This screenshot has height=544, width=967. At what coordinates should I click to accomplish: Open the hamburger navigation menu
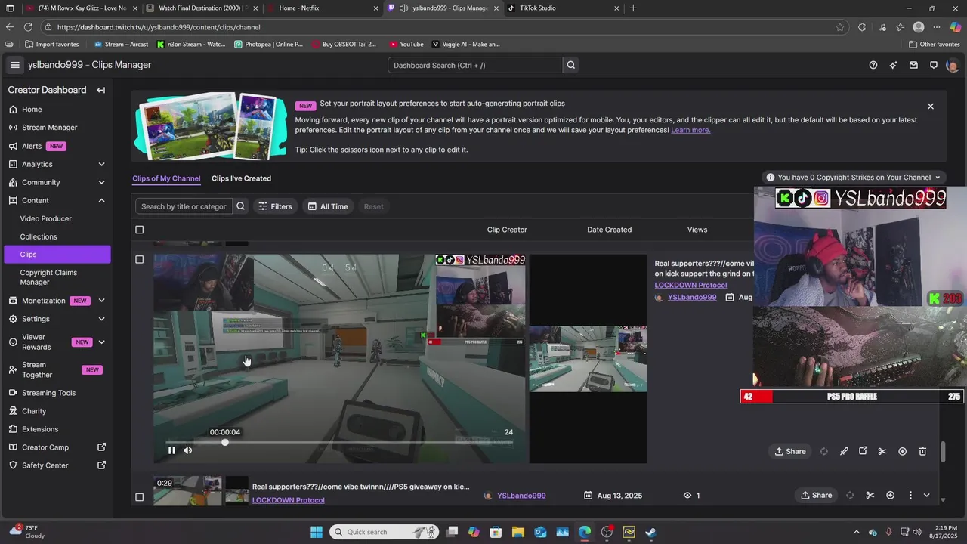coord(14,65)
